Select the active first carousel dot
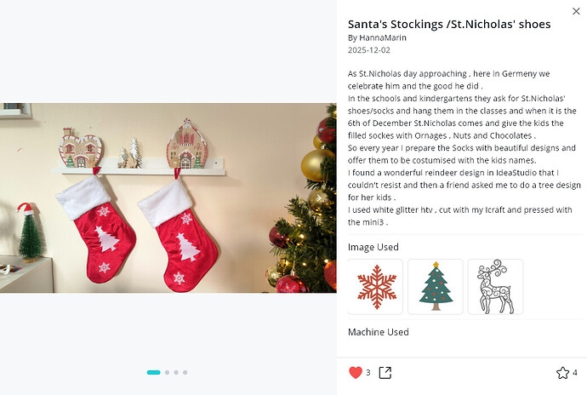This screenshot has width=587, height=395. [154, 372]
